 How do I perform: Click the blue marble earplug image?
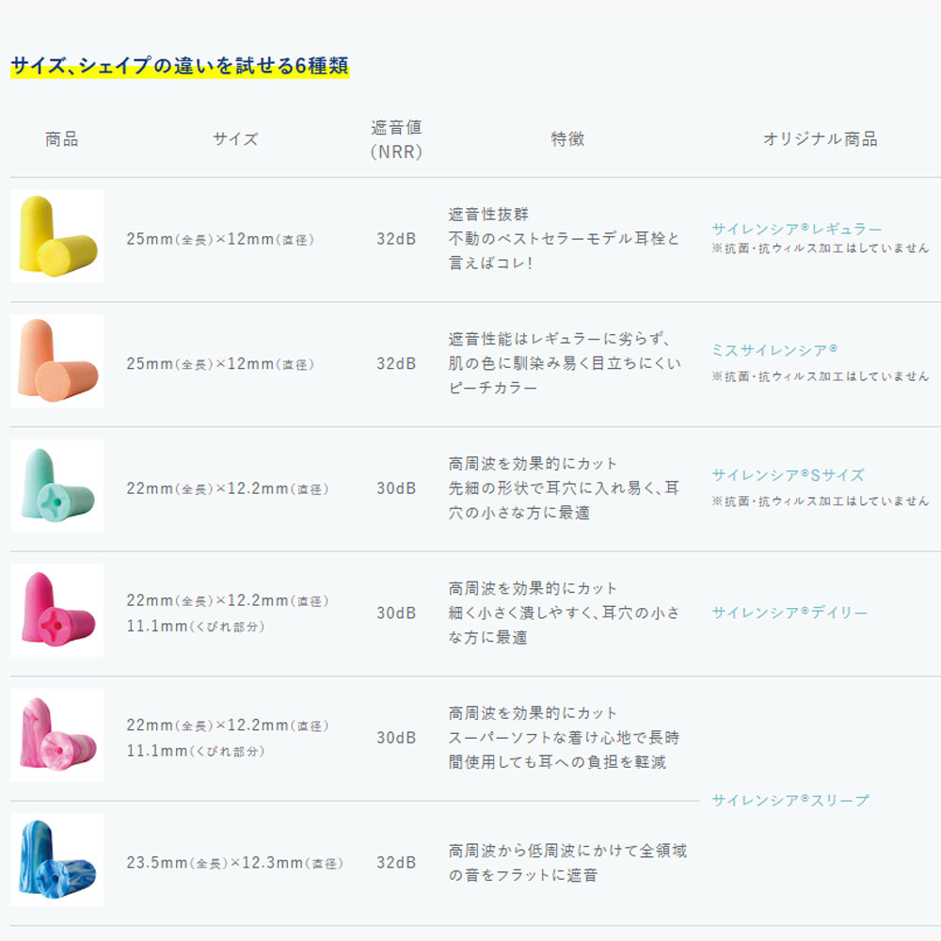coord(57,859)
